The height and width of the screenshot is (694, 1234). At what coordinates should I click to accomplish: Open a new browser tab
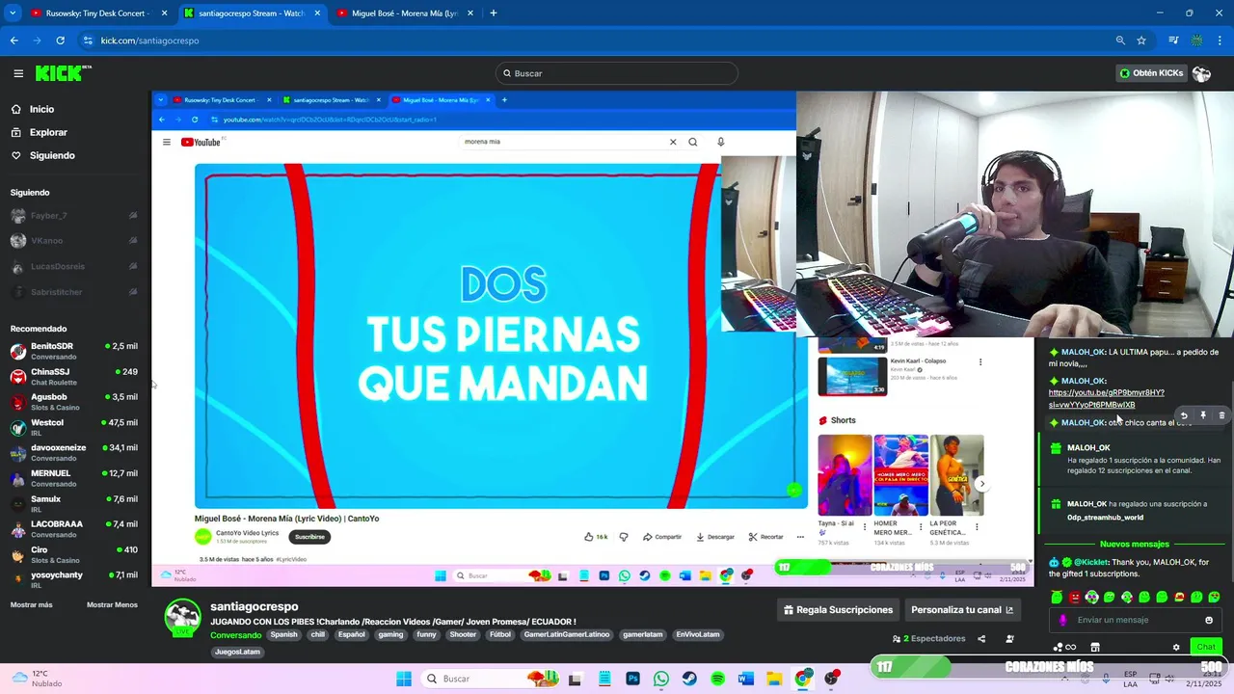[494, 13]
